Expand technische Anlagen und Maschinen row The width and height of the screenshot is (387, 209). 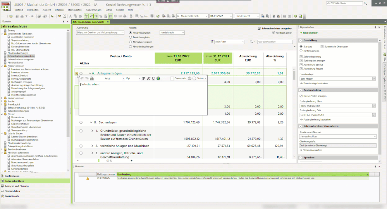pos(92,146)
